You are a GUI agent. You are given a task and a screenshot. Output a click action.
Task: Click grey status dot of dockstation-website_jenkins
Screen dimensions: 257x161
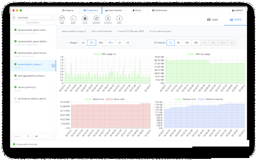point(15,99)
